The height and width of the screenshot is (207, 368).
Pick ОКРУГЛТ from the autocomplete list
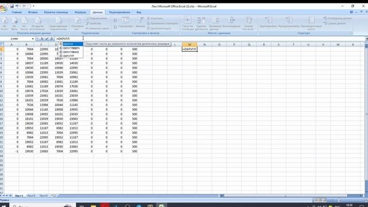click(x=71, y=56)
